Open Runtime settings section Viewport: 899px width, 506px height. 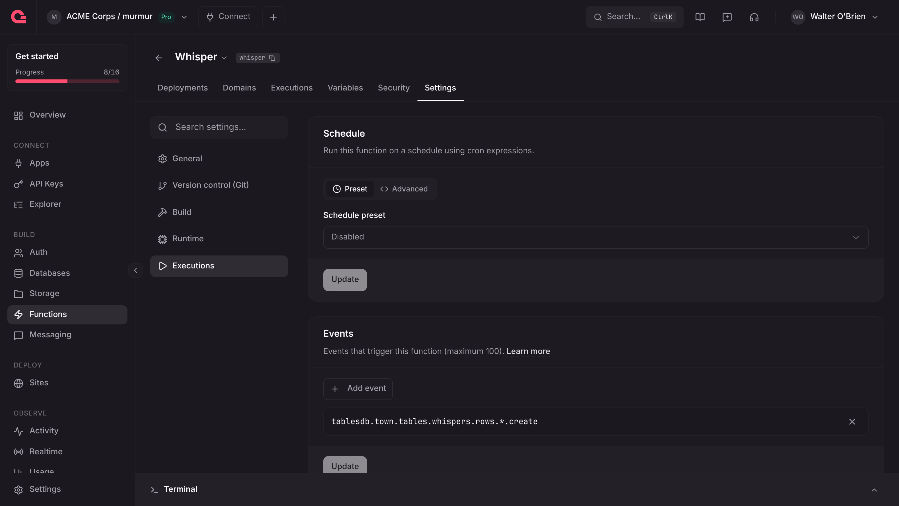point(219,239)
